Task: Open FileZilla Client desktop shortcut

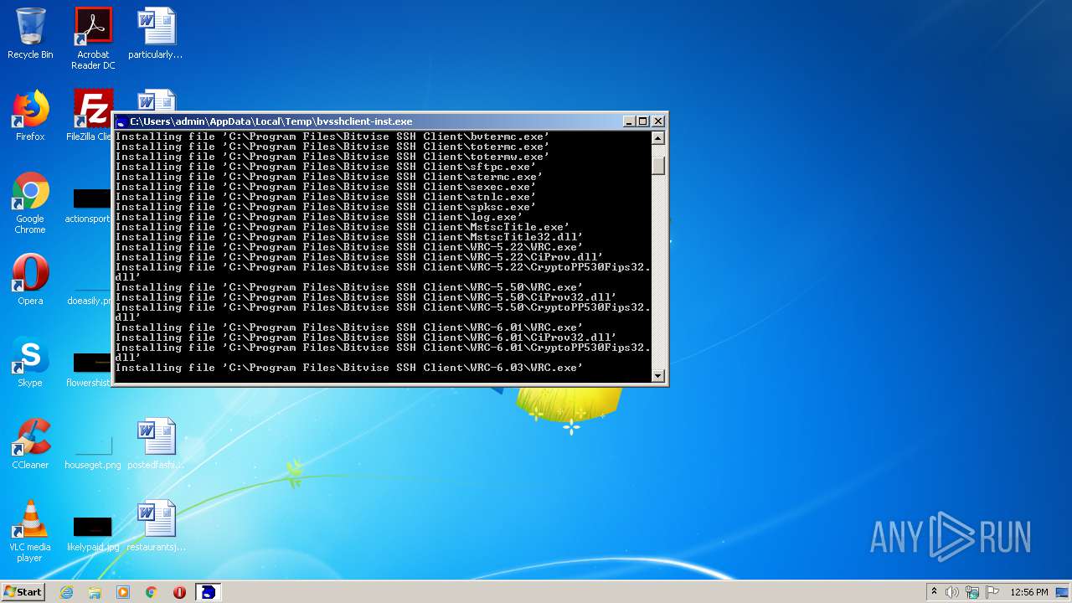Action: 93,116
